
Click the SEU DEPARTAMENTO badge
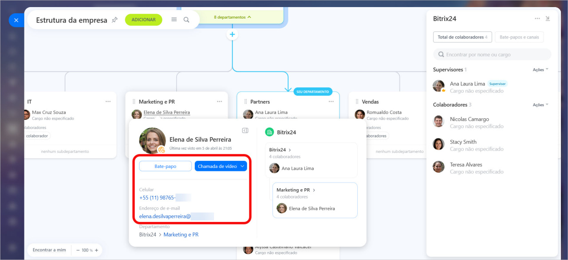pyautogui.click(x=313, y=92)
